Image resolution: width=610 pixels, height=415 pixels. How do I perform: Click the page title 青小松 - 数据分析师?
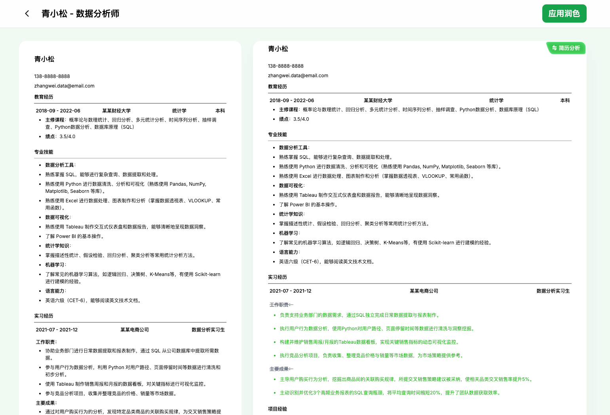pos(80,13)
